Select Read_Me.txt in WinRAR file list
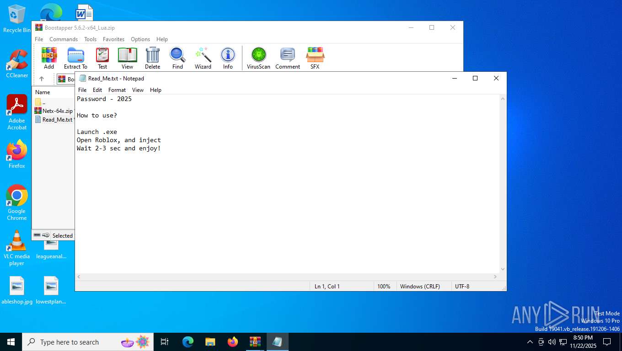This screenshot has height=351, width=622. pos(54,119)
